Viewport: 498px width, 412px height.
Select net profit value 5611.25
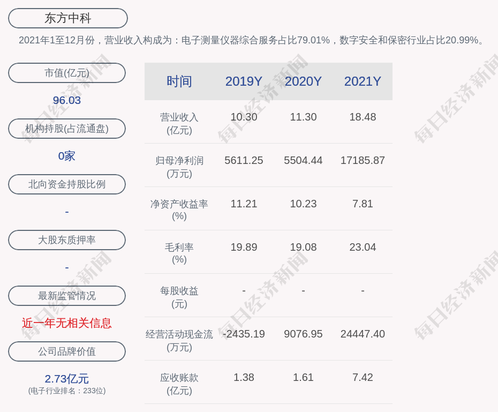point(244,160)
